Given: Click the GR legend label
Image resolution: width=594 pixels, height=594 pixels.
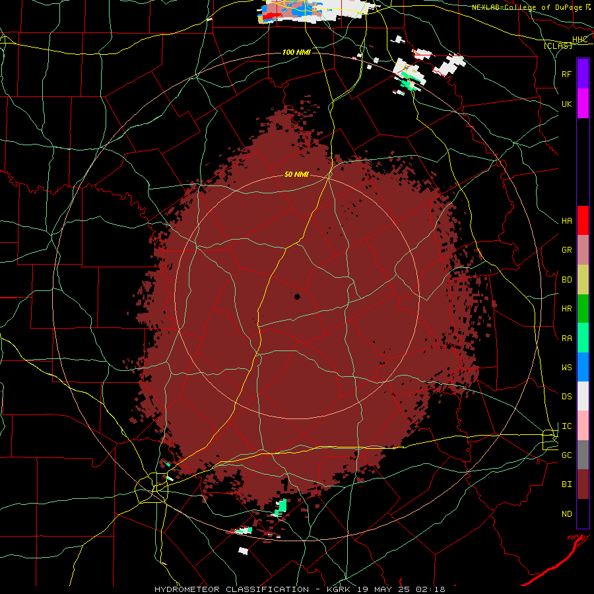Looking at the screenshot, I should point(566,250).
